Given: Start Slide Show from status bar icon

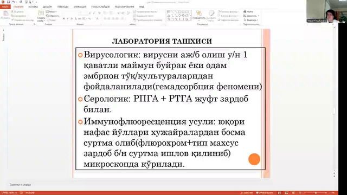Looking at the screenshot, I should pos(300,193).
